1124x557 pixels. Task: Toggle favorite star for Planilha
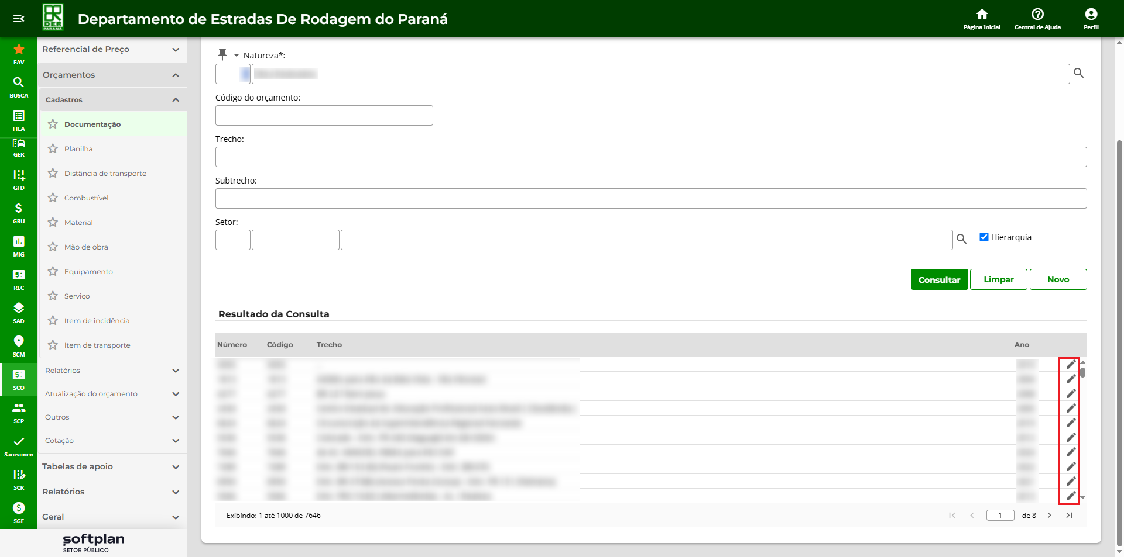[53, 148]
